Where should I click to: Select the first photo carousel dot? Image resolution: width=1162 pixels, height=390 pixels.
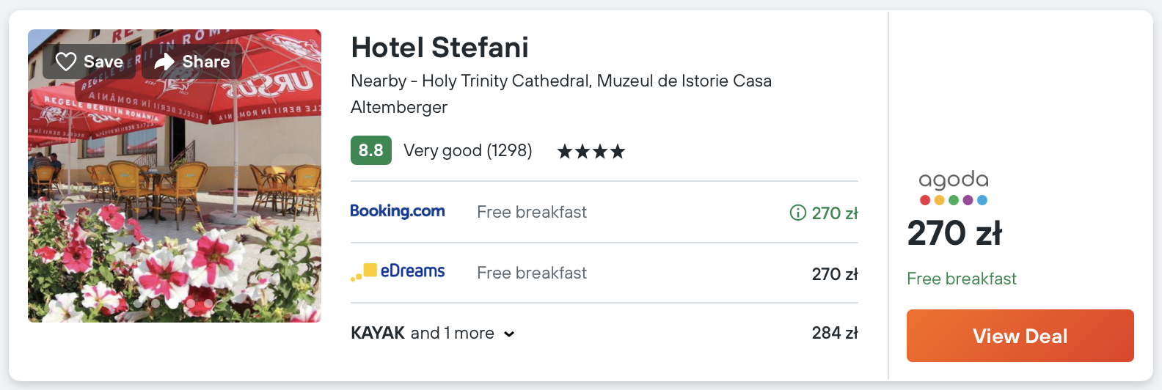point(138,303)
